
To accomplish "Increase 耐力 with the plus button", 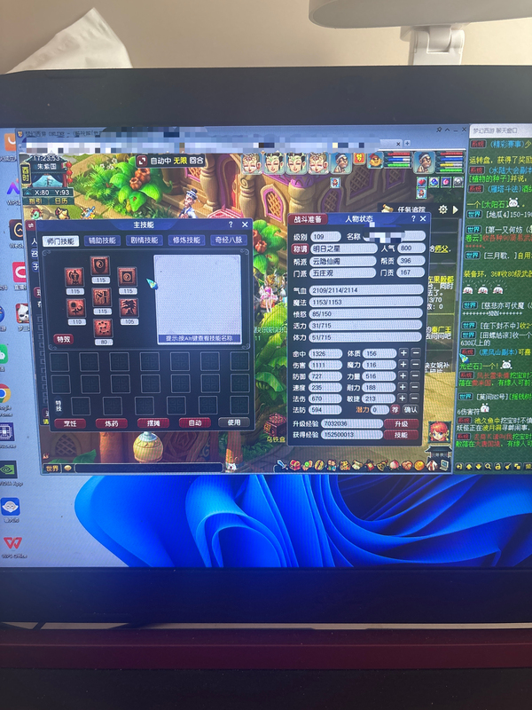I will (403, 387).
